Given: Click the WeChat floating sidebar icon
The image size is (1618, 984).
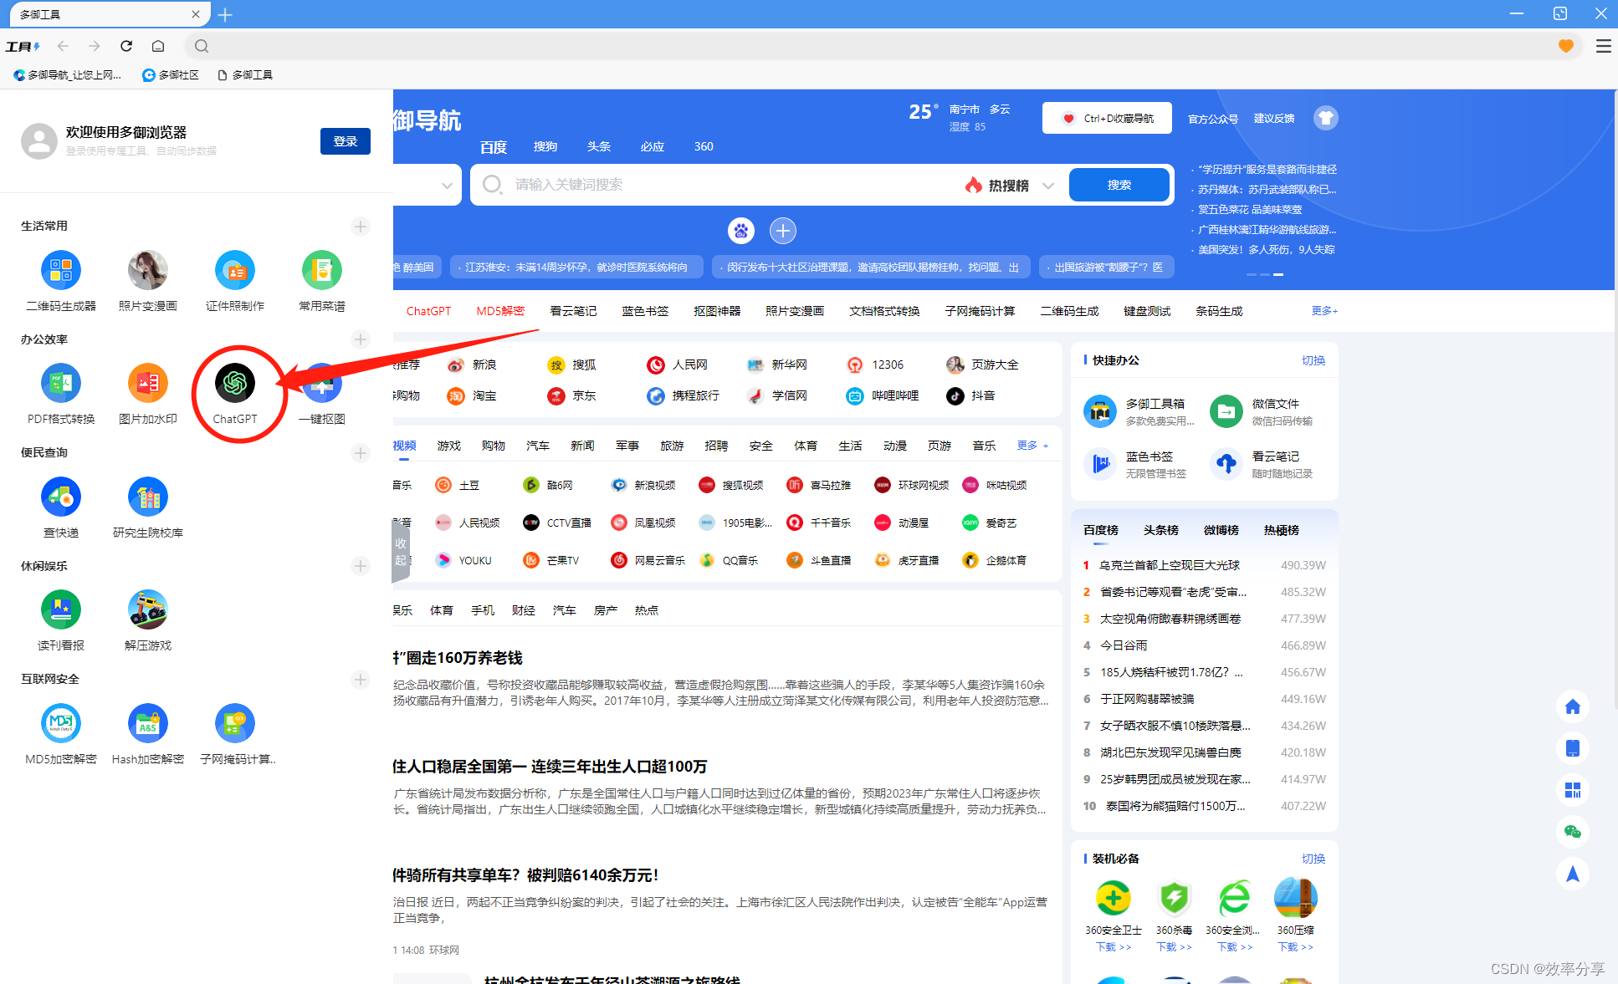Looking at the screenshot, I should click(1573, 832).
